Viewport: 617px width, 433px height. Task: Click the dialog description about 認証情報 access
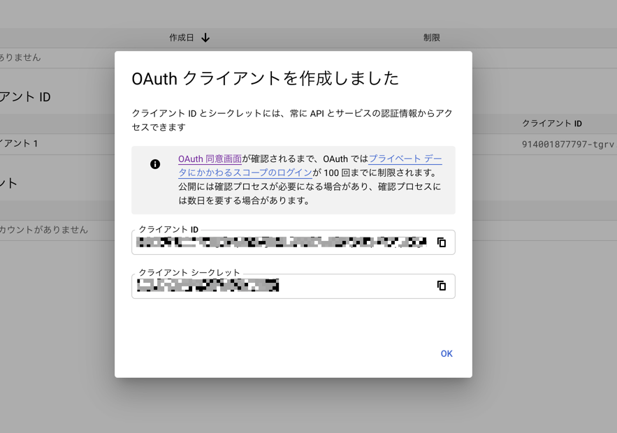coord(292,120)
